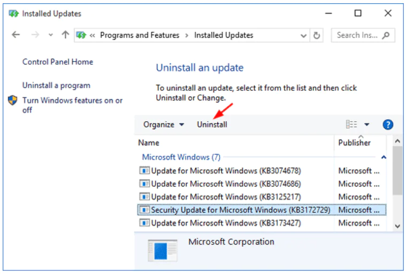Click the Back navigation arrow
This screenshot has height=275, width=407.
[x=16, y=35]
